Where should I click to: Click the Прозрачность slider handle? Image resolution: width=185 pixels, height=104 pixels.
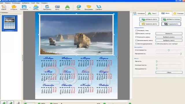click(181, 54)
